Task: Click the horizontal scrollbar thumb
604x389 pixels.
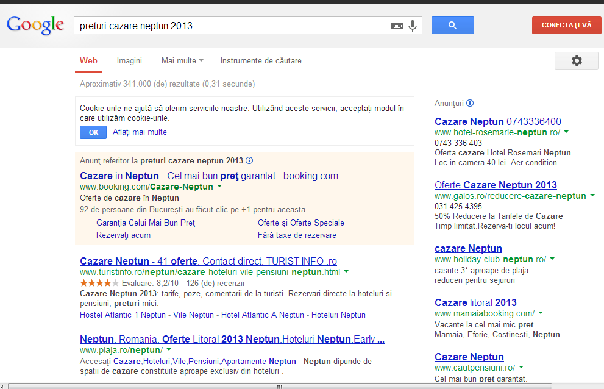Action: click(280, 387)
